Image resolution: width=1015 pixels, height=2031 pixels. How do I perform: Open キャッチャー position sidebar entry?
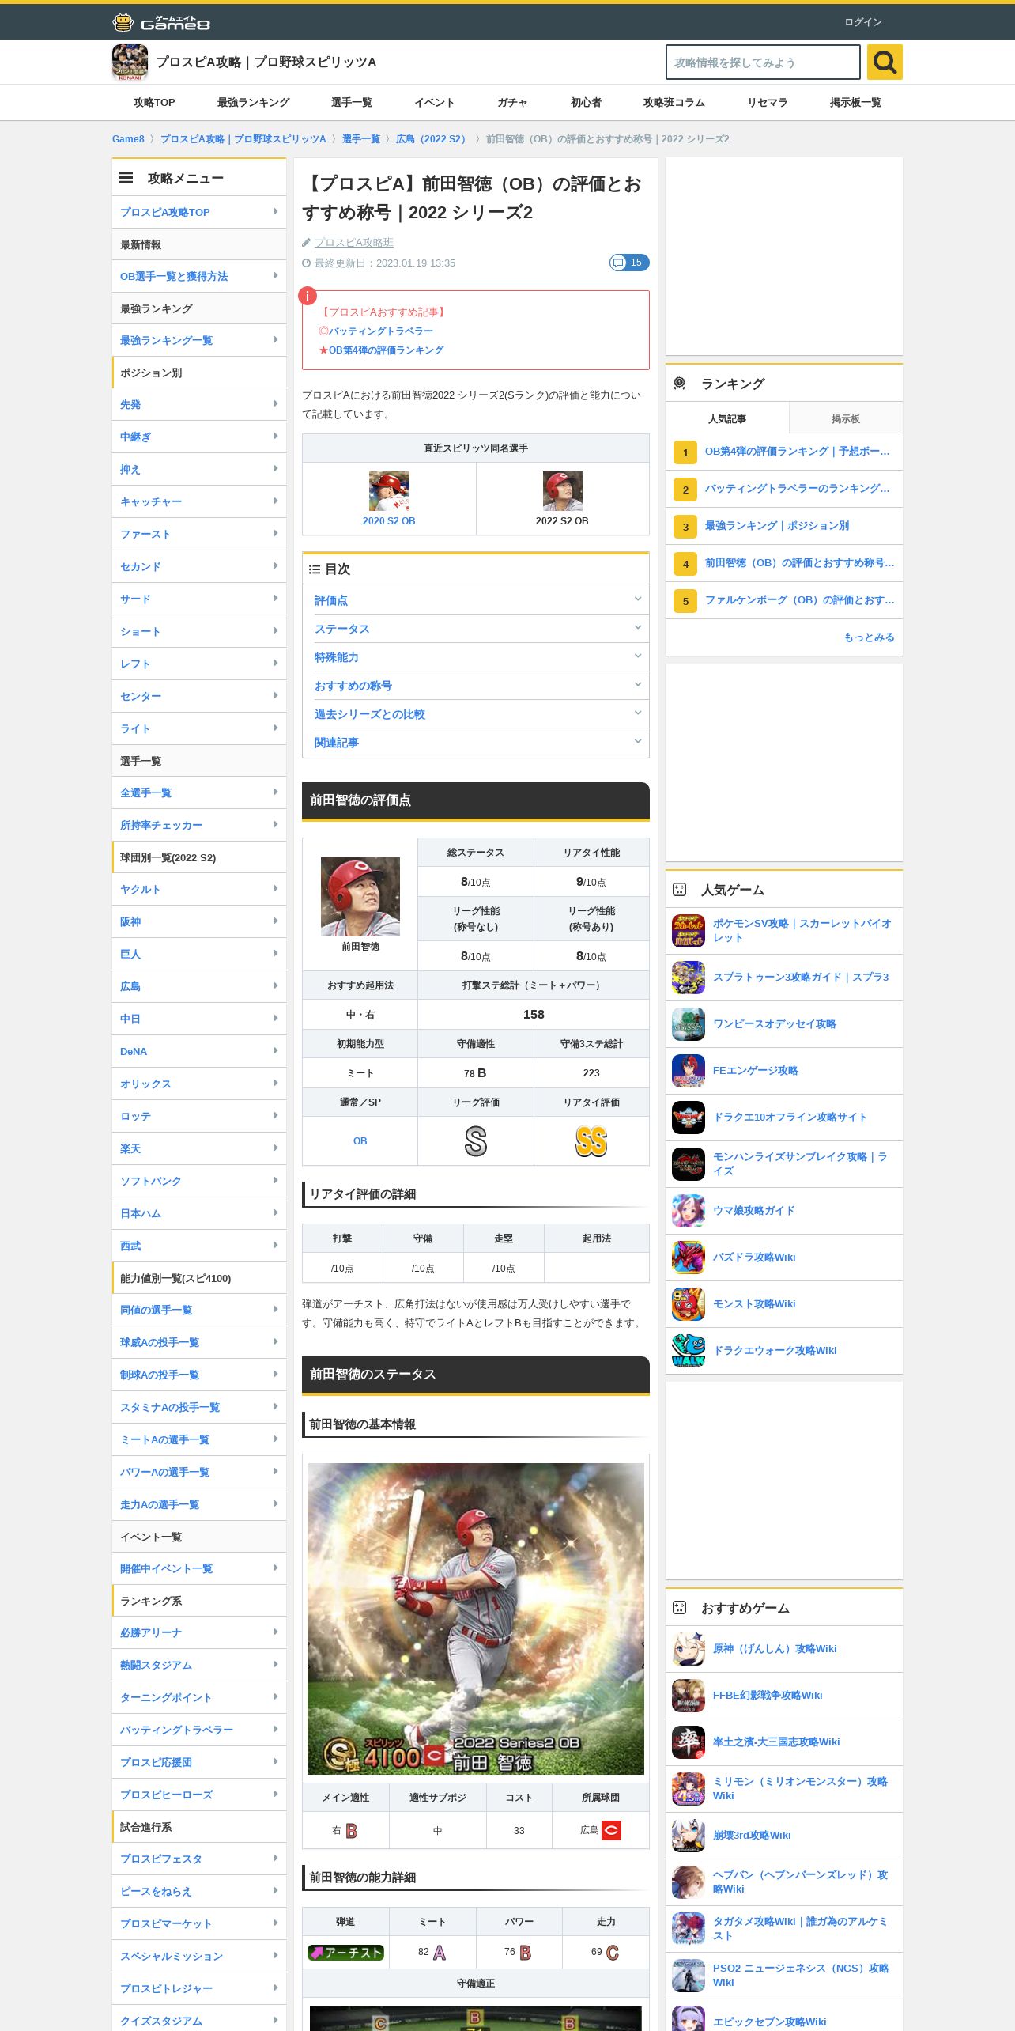[x=199, y=501]
